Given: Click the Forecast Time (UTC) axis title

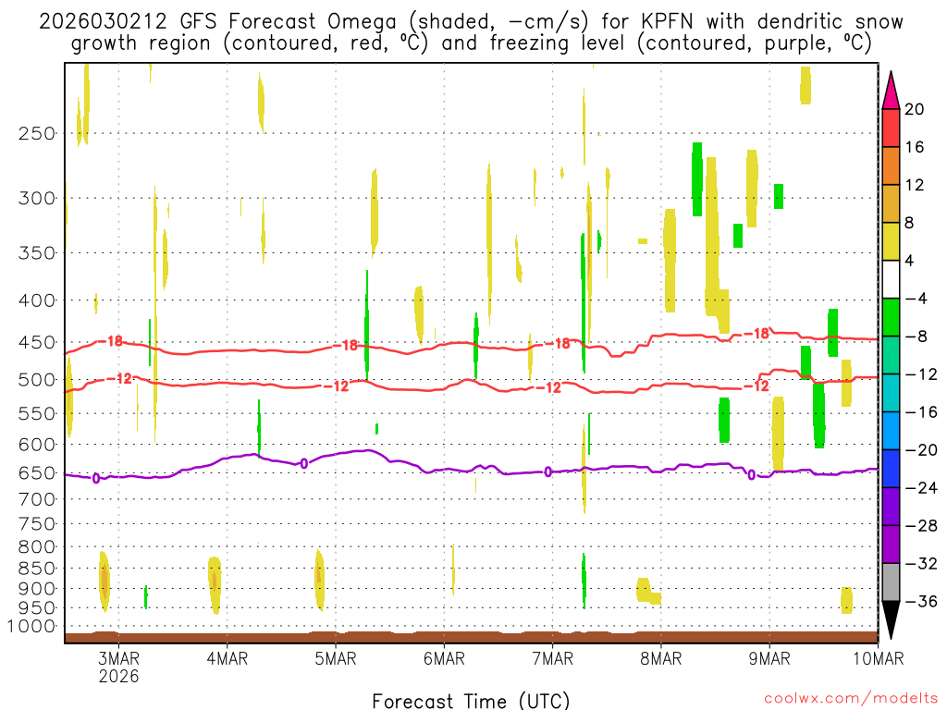Looking at the screenshot, I should tap(471, 701).
